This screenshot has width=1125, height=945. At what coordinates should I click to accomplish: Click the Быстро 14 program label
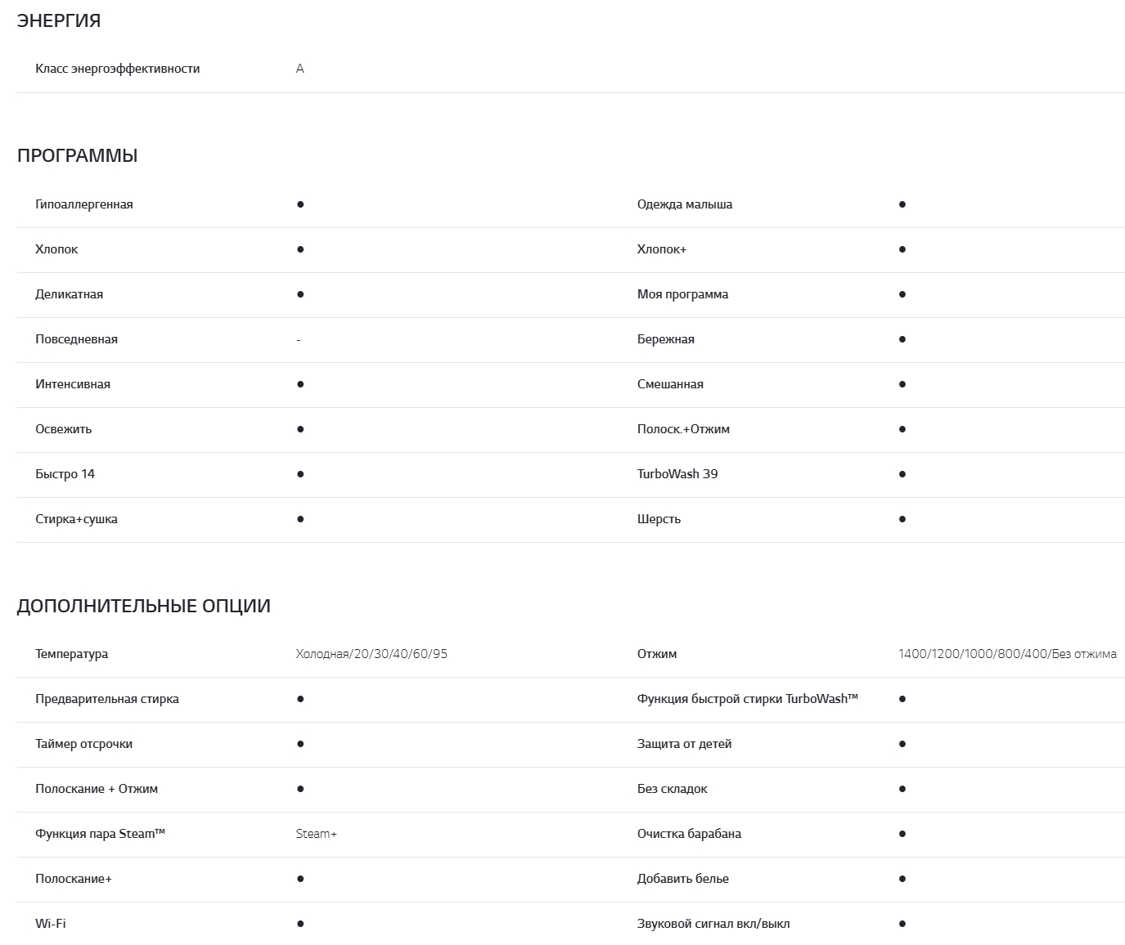pyautogui.click(x=65, y=474)
